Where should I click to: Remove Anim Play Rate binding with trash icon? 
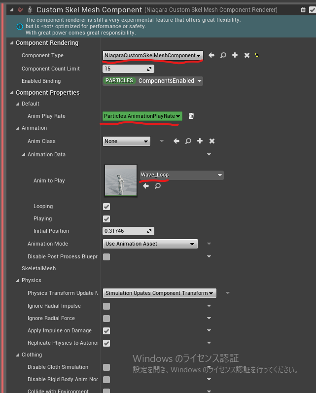click(191, 116)
